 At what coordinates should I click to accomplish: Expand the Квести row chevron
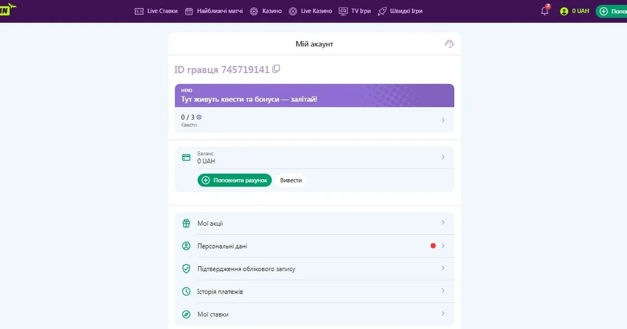point(443,120)
